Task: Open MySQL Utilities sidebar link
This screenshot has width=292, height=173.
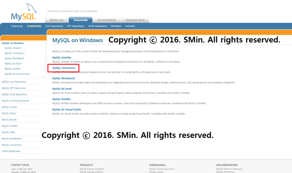Action: point(10,126)
